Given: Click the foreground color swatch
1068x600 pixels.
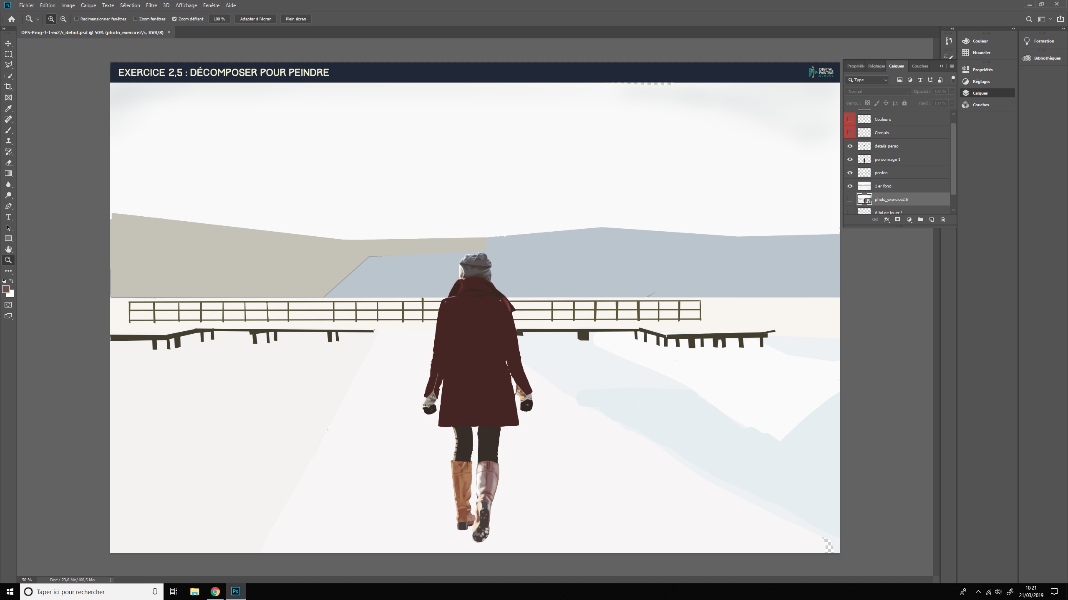Looking at the screenshot, I should tap(5, 289).
